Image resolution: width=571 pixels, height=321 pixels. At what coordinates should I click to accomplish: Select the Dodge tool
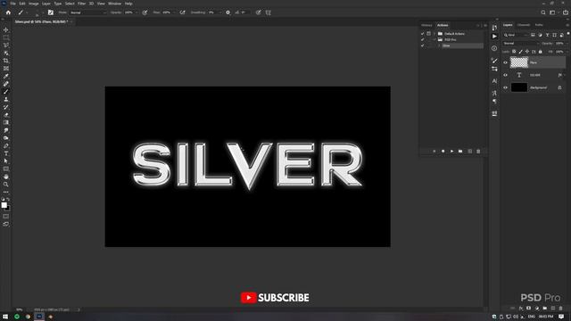(6, 138)
